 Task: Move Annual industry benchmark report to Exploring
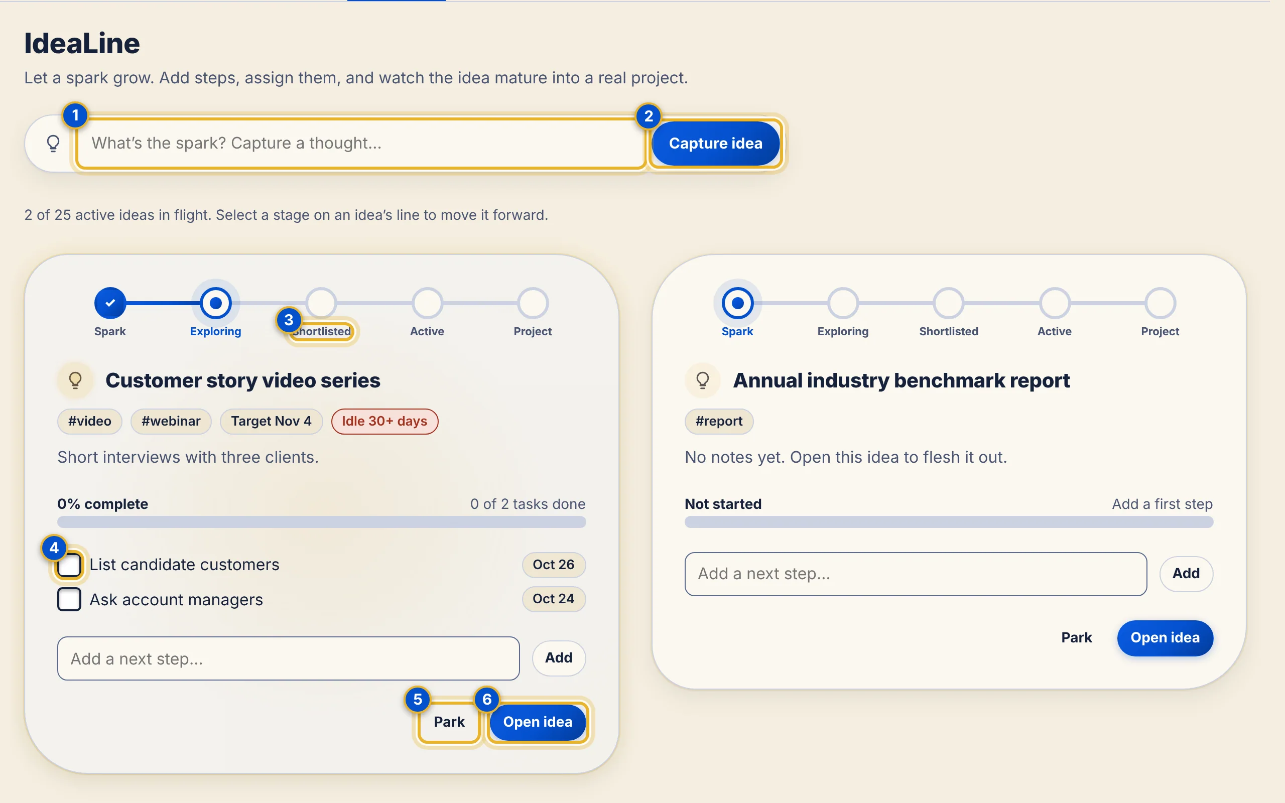(843, 303)
